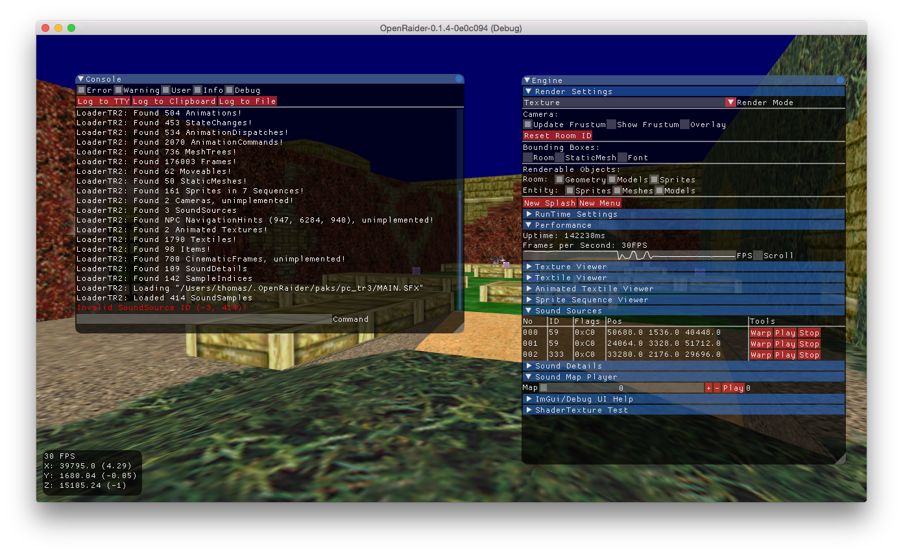Click the Texture render mode combo box
Screen dimensions: 903x554
click(624, 102)
